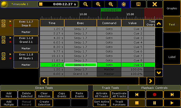Viewport: 181px width, 108px height.
Task: Click the zoom in magnifier icon
Action: [x=98, y=4]
